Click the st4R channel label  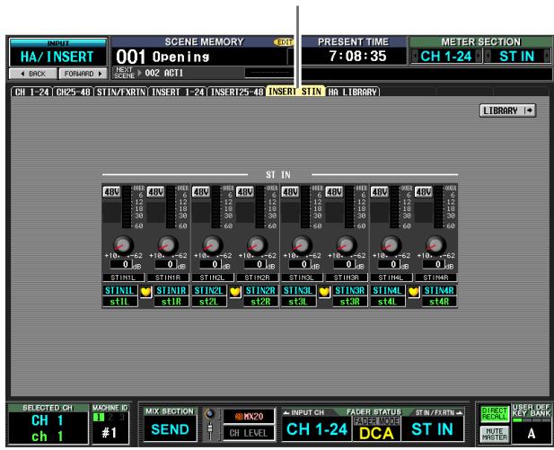tap(439, 302)
